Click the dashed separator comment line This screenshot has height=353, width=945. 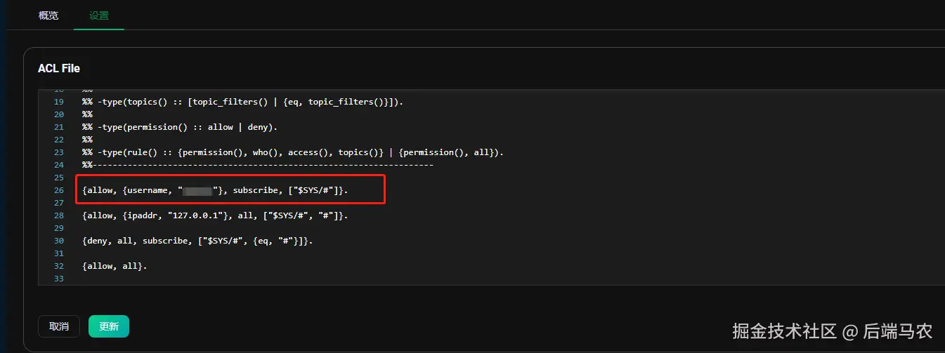[x=257, y=165]
